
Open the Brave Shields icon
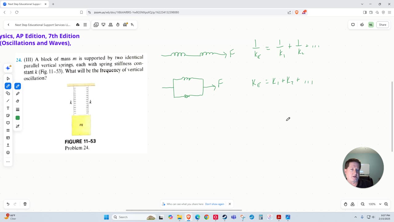tap(297, 12)
